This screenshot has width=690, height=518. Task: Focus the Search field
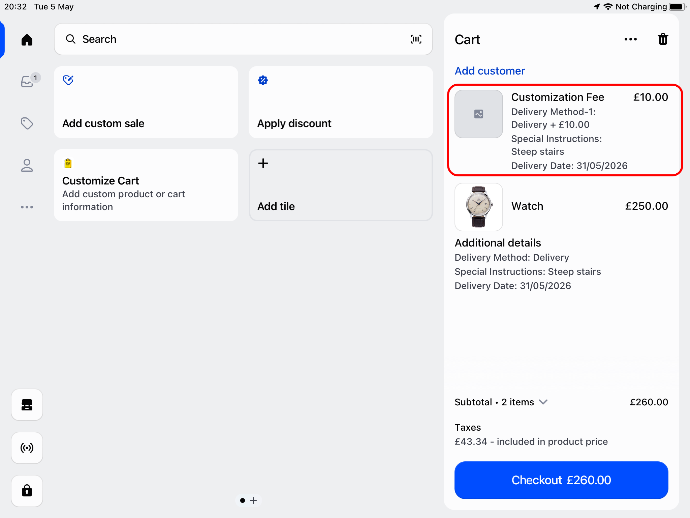[x=243, y=39]
